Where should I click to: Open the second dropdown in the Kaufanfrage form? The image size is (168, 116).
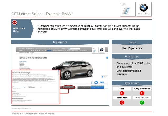point(35,87)
